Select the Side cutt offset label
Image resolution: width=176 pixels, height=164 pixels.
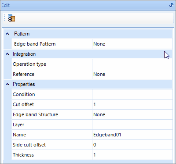pyautogui.click(x=29, y=145)
